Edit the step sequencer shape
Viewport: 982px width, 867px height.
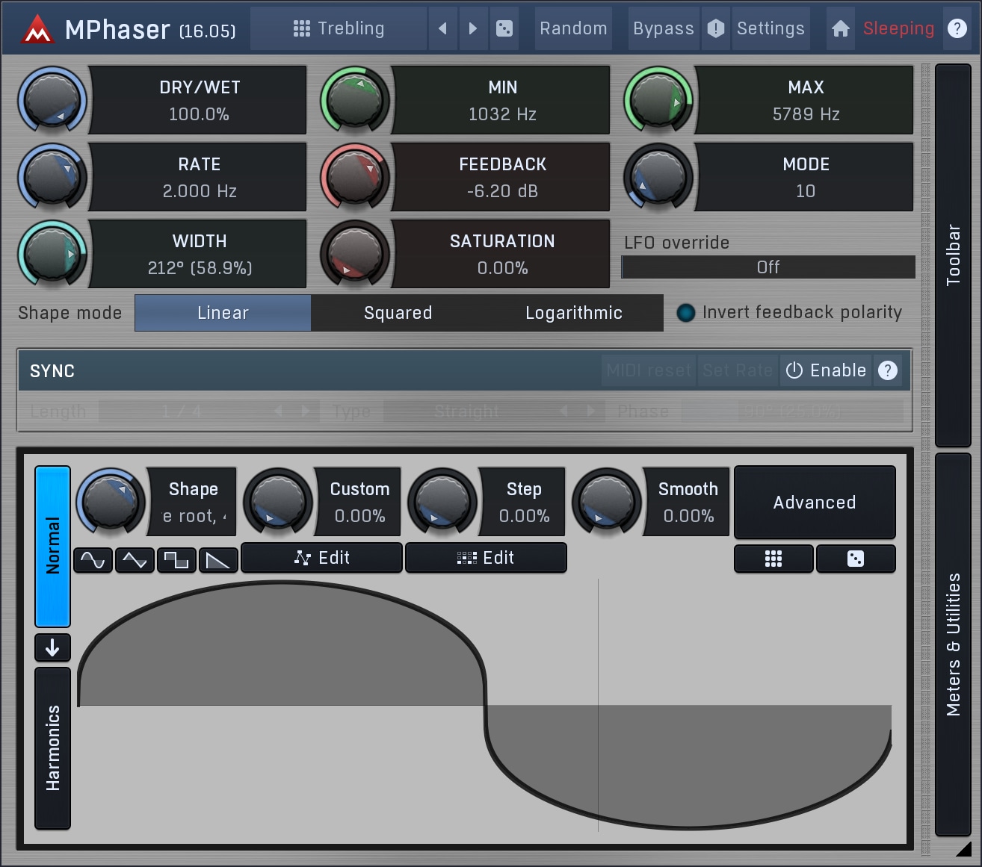click(x=486, y=558)
